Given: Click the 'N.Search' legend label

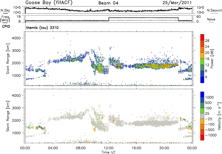Looking at the screenshot, I should [x=215, y=10].
